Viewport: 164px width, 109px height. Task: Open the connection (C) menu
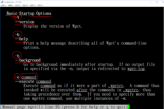[x=4, y=5]
